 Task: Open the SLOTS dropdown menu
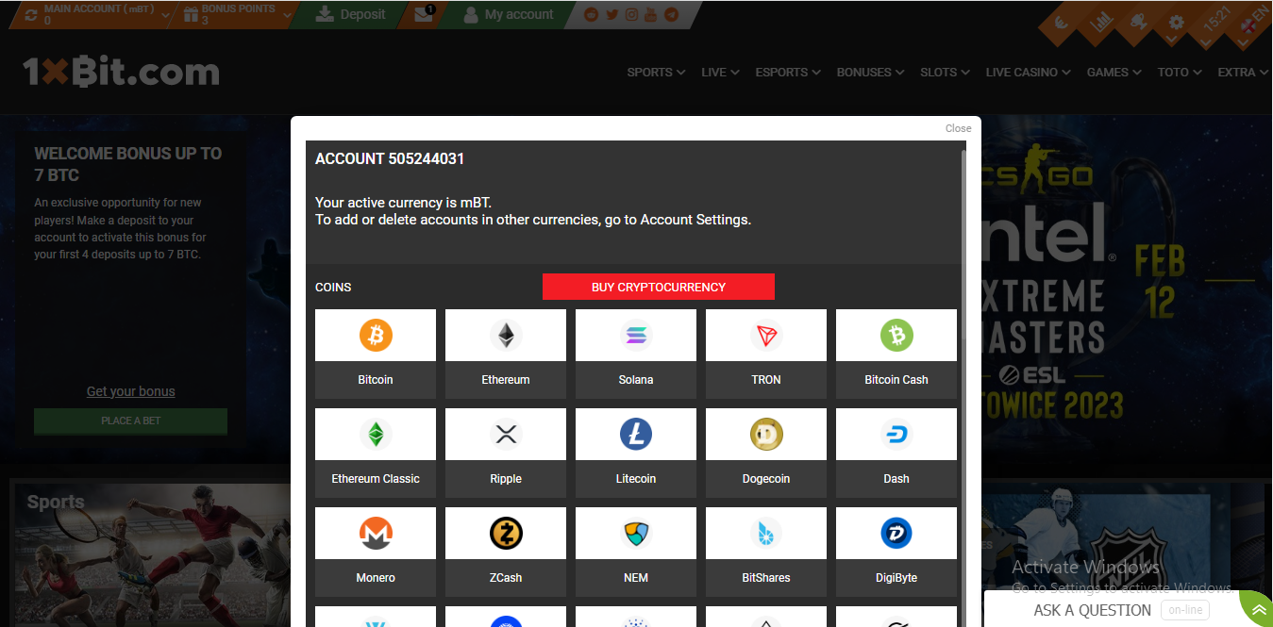point(943,72)
